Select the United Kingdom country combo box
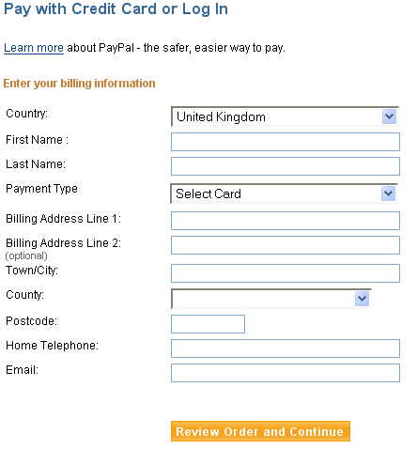The width and height of the screenshot is (417, 449). pos(285,116)
